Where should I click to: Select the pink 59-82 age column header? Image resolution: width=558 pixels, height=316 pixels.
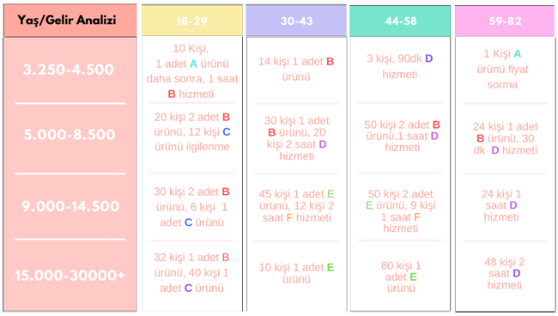pyautogui.click(x=505, y=21)
